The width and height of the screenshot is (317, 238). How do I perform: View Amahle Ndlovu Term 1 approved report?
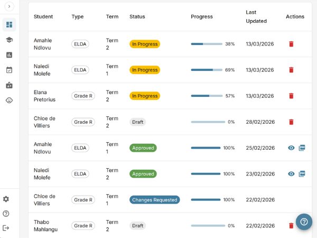point(291,148)
